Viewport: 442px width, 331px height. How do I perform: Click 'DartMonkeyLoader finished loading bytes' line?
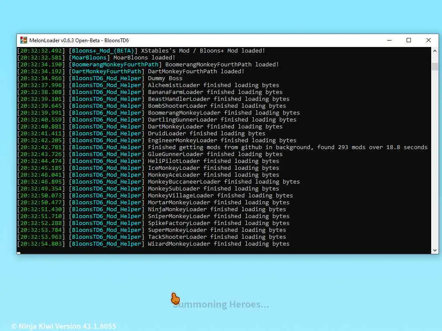click(x=215, y=126)
